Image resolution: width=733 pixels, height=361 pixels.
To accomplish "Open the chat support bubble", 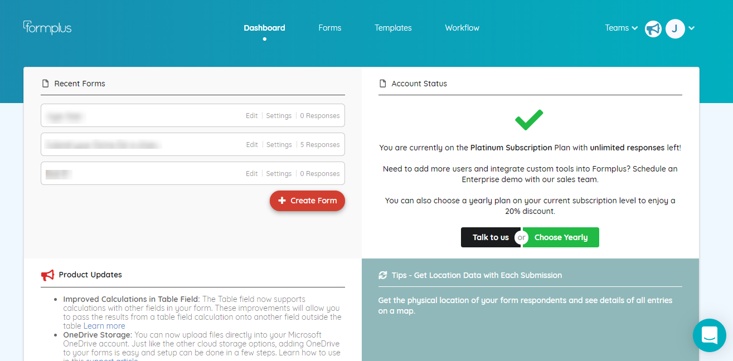I will 709,335.
